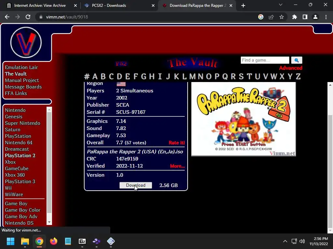Click the Download button
This screenshot has width=333, height=249.
136,185
